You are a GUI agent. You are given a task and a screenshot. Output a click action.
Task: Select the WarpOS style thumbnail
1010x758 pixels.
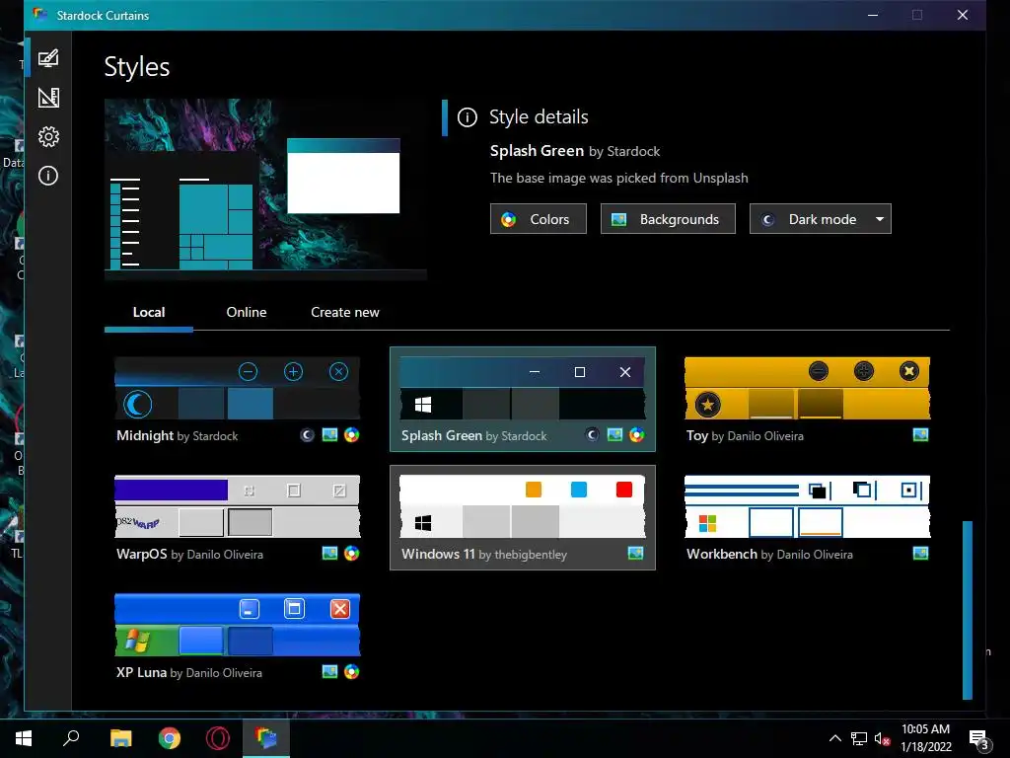point(237,506)
